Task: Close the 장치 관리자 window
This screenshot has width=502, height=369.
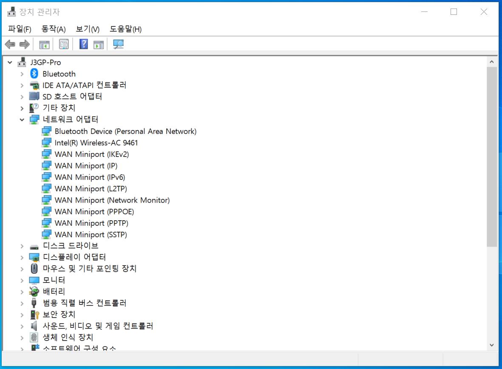Action: (484, 12)
